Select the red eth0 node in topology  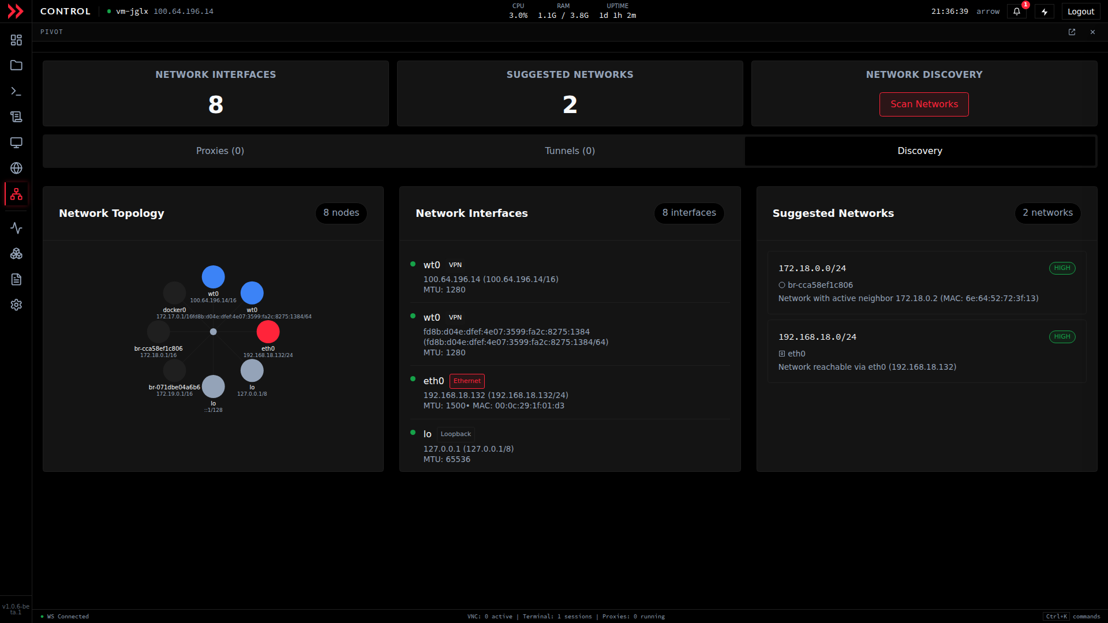[268, 332]
